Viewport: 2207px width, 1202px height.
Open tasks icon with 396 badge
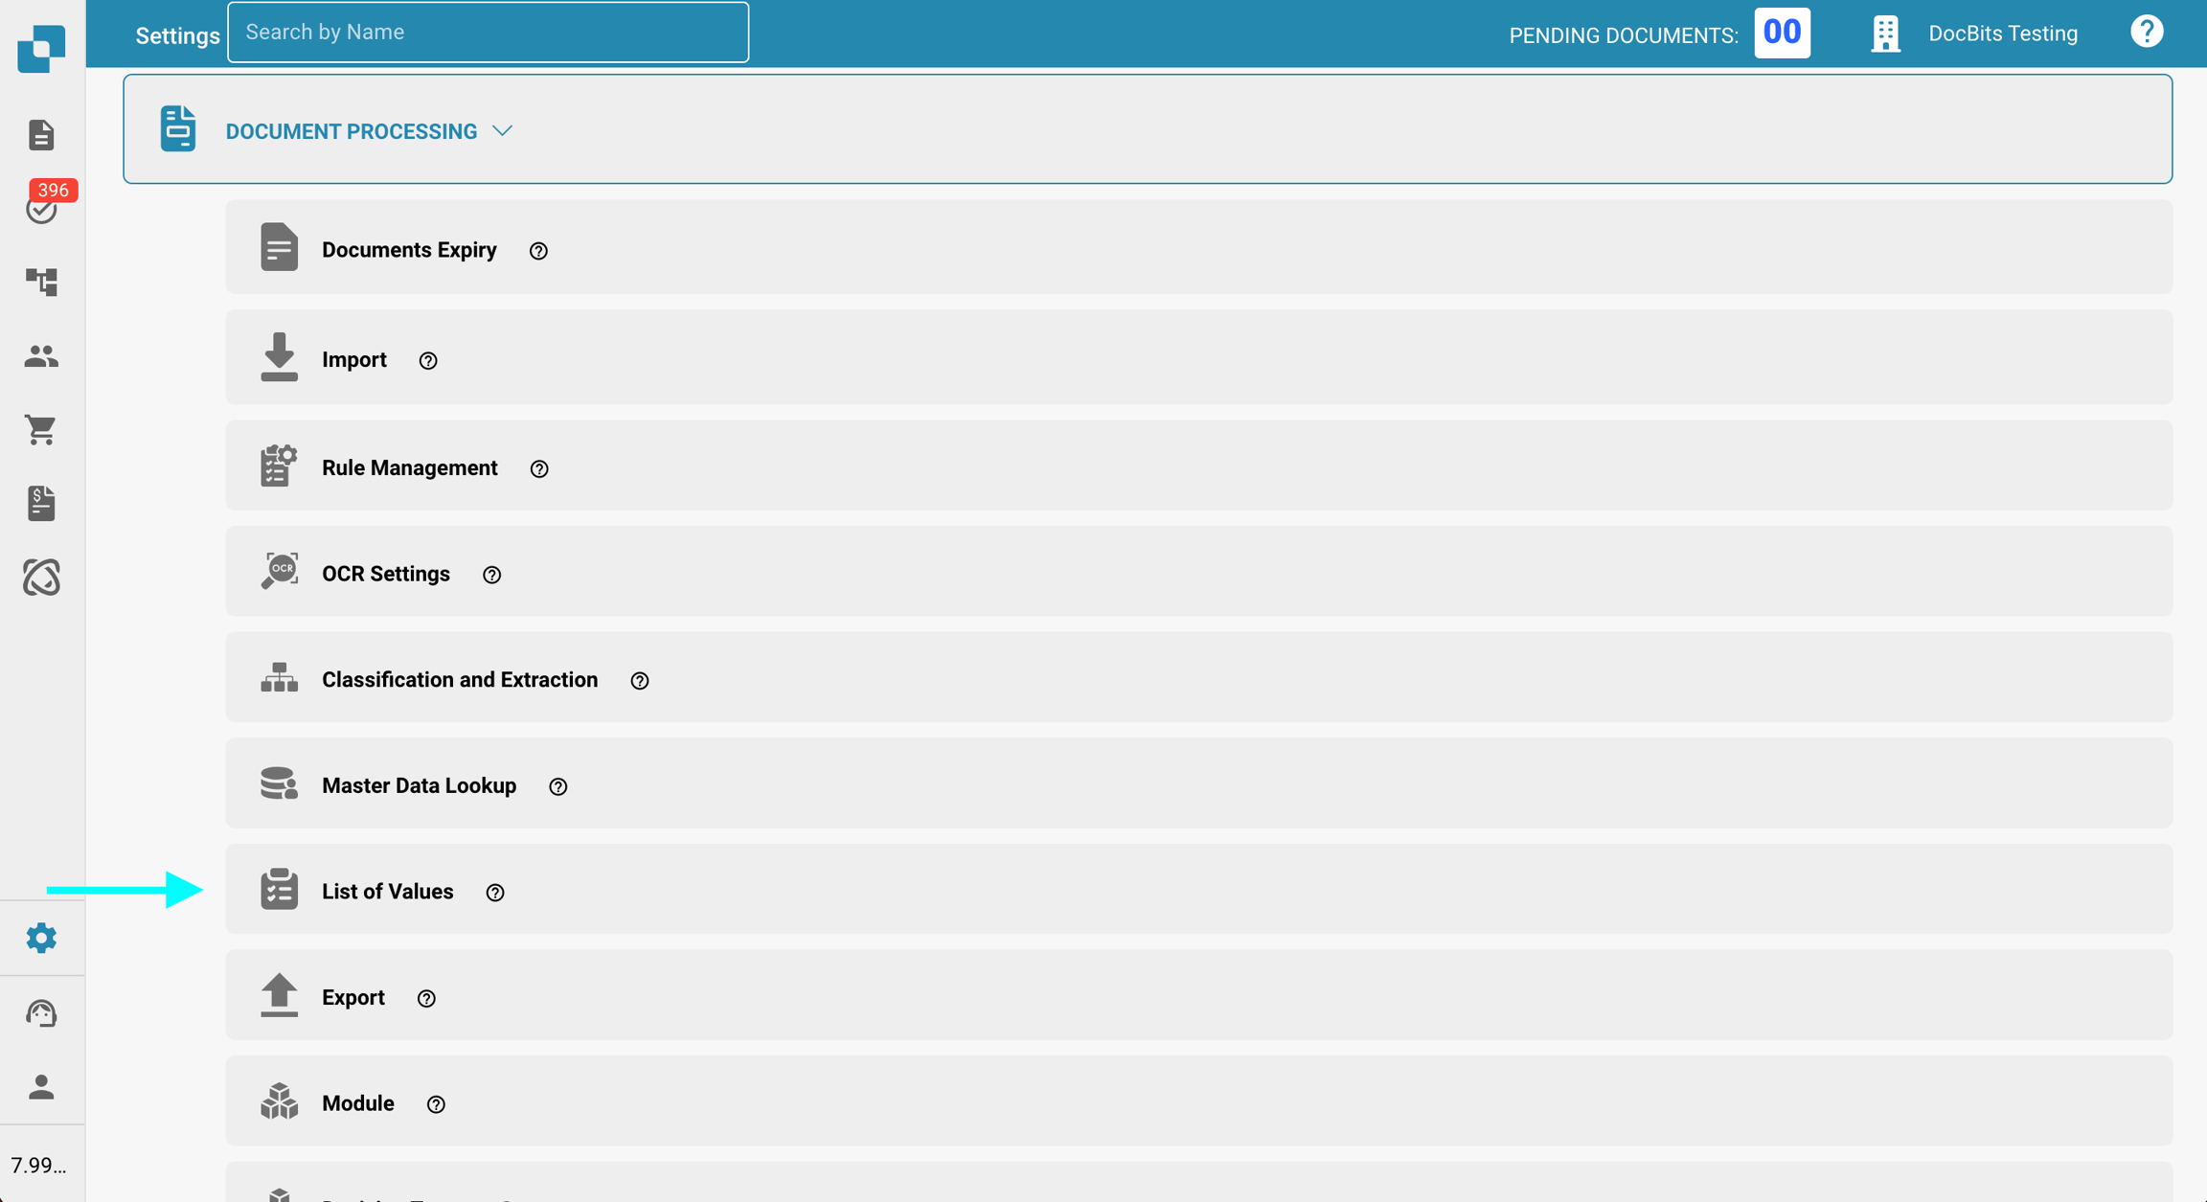coord(42,207)
